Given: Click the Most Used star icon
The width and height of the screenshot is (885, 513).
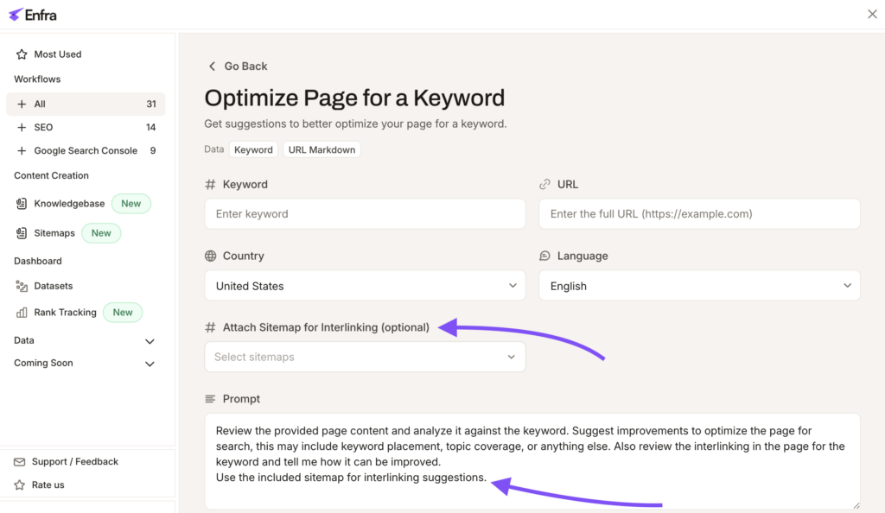Looking at the screenshot, I should 22,54.
